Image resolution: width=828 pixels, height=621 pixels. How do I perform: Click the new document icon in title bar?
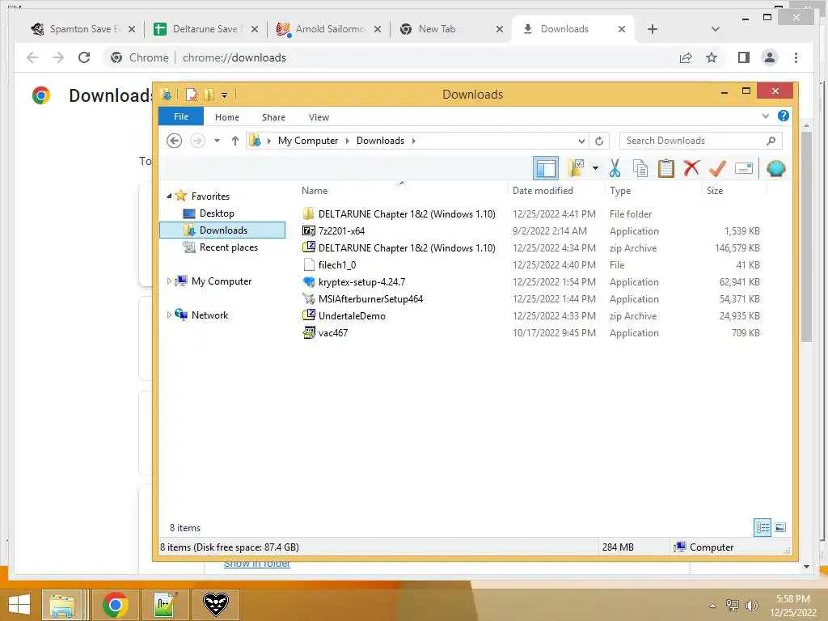point(191,95)
